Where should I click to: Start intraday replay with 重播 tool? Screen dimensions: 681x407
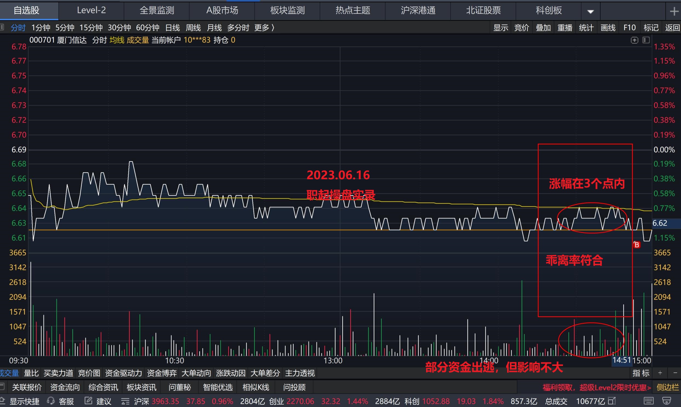[565, 27]
